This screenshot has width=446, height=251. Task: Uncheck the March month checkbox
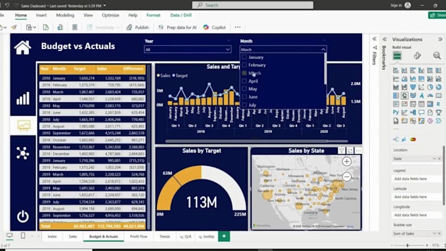[244, 73]
